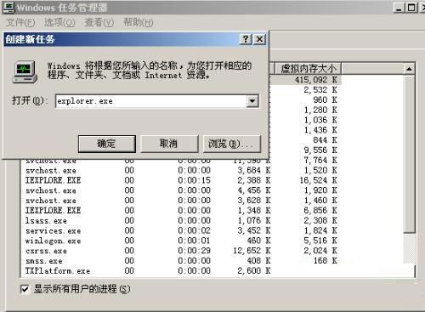The image size is (425, 312).
Task: Click the 5,516 K virtual memory value
Action: 320,241
